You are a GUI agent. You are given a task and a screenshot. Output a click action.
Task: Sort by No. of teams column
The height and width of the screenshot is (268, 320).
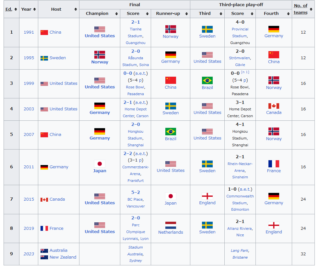pyautogui.click(x=303, y=9)
